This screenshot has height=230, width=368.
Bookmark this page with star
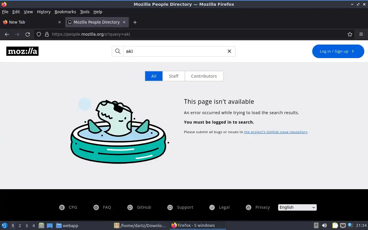coord(350,34)
